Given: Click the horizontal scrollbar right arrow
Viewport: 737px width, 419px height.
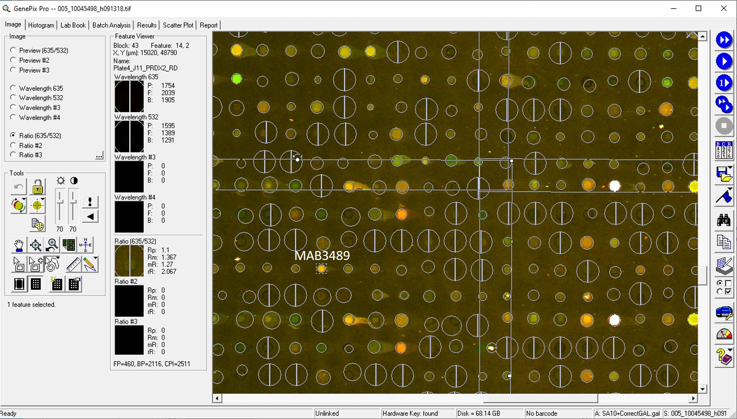Looking at the screenshot, I should 693,398.
